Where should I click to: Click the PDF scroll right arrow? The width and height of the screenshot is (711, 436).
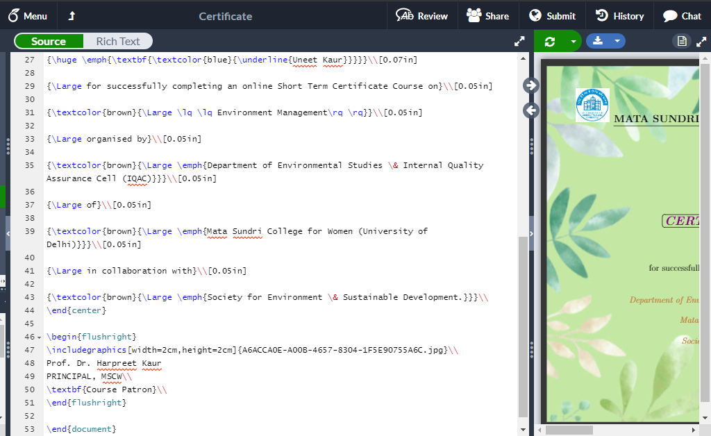pos(694,430)
